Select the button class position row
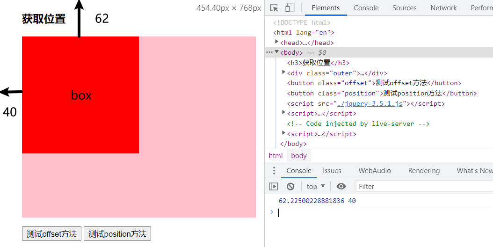 click(382, 94)
